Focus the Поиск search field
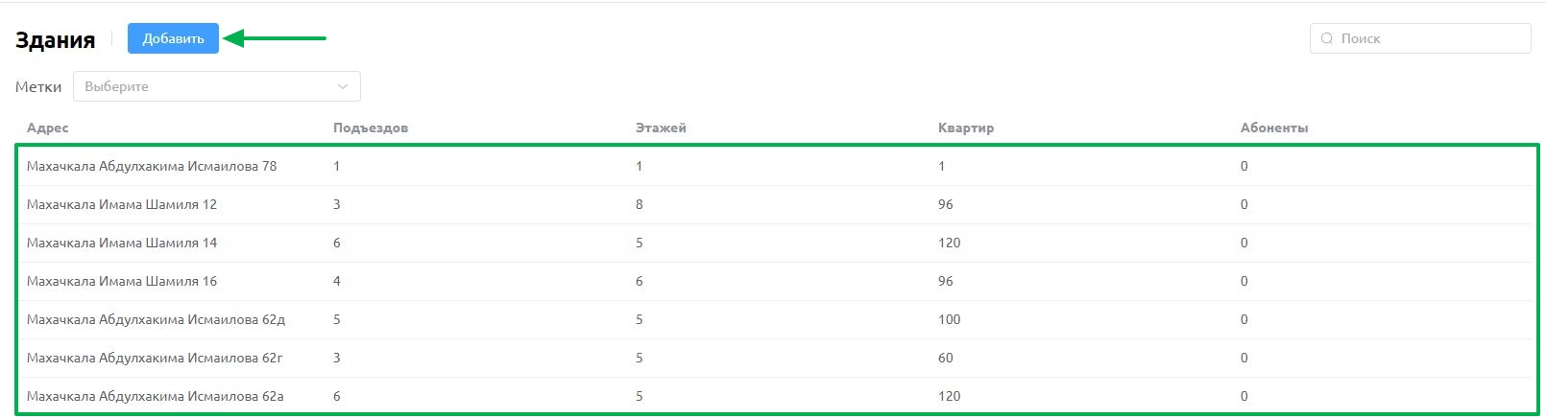This screenshot has width=1546, height=418. [x=1420, y=38]
